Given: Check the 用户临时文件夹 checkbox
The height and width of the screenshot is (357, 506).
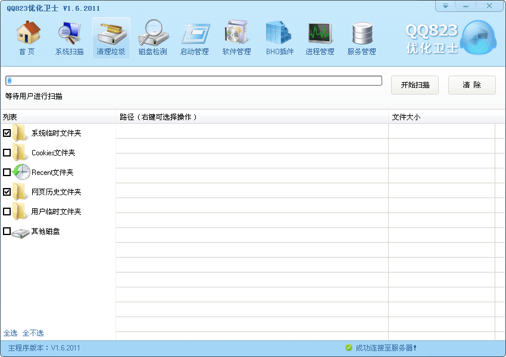Looking at the screenshot, I should [x=7, y=212].
